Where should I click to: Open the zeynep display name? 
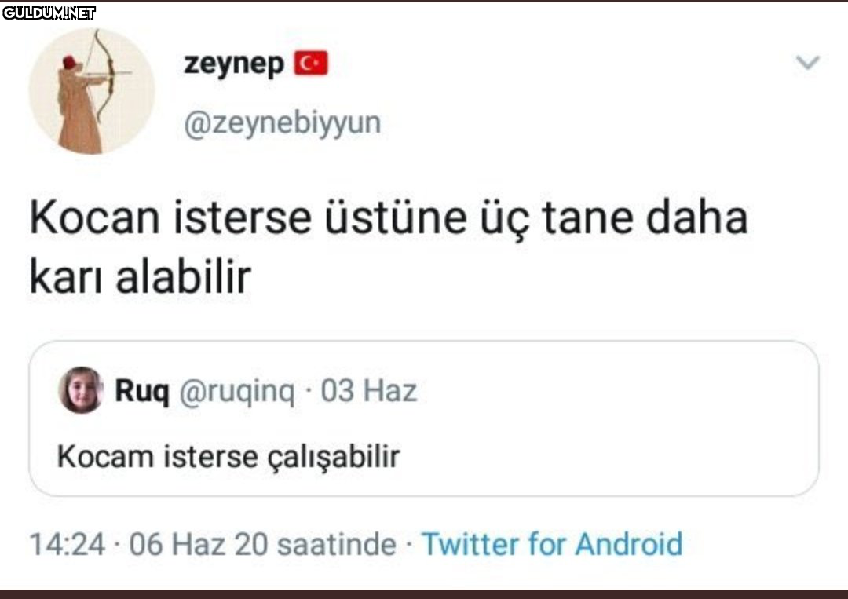click(234, 64)
